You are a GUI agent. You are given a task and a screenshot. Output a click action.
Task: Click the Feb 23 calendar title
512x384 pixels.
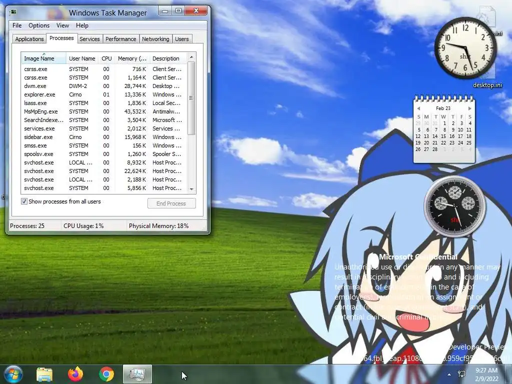443,108
